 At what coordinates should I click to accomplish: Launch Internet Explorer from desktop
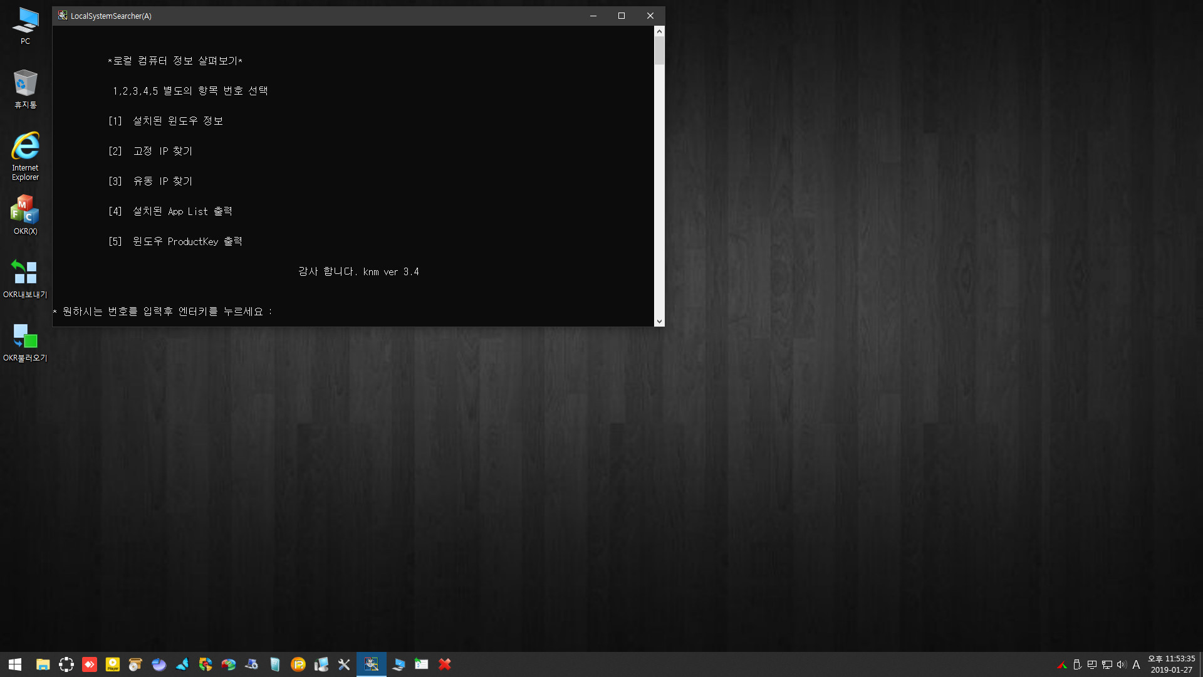coord(25,156)
